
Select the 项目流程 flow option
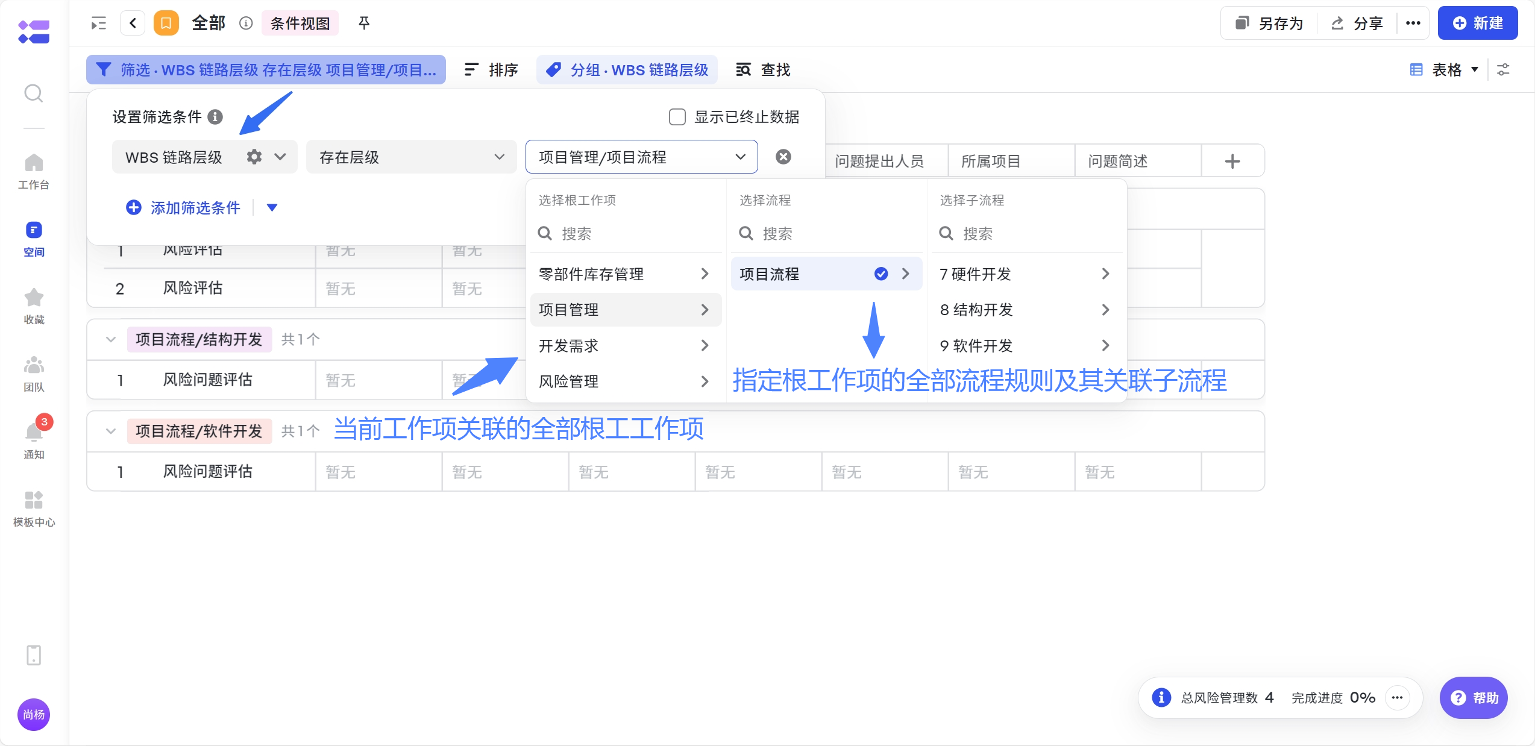tap(826, 274)
